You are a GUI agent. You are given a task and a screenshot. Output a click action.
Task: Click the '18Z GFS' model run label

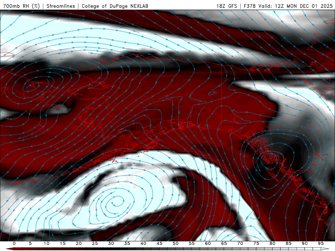(227, 6)
